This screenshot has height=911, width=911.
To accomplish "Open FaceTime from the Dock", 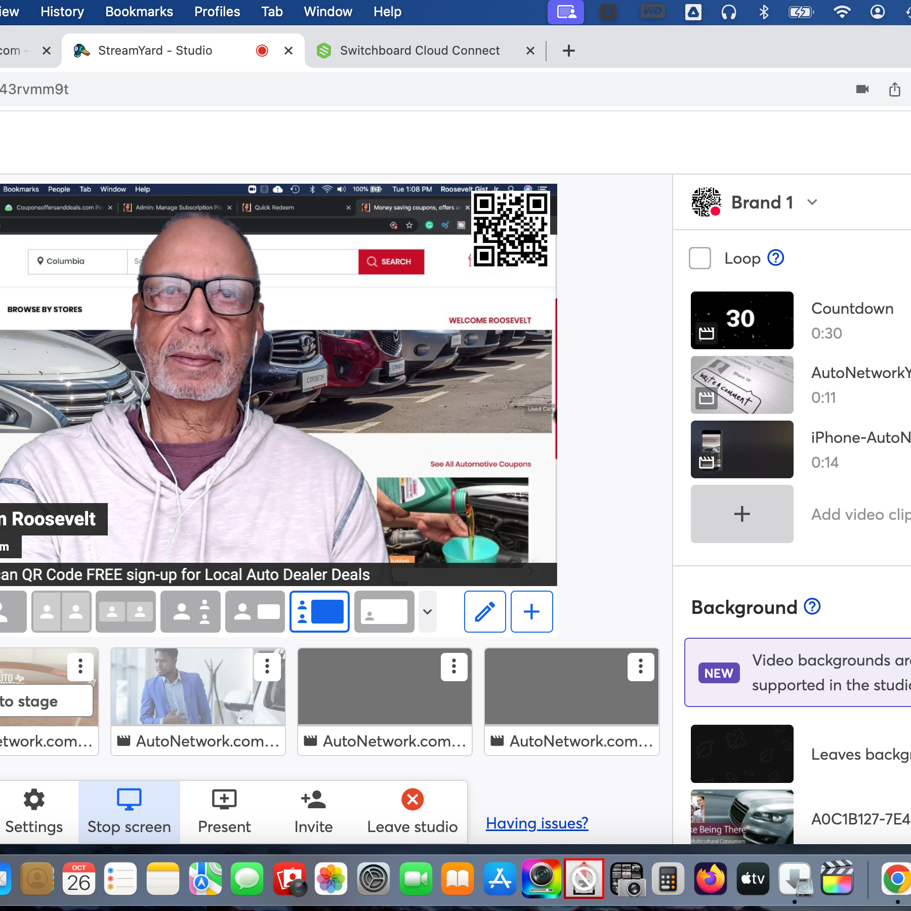I will 416,879.
